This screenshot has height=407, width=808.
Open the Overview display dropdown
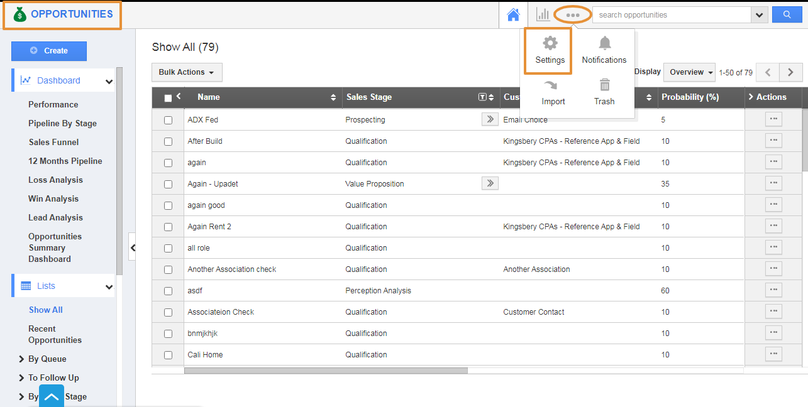(690, 72)
